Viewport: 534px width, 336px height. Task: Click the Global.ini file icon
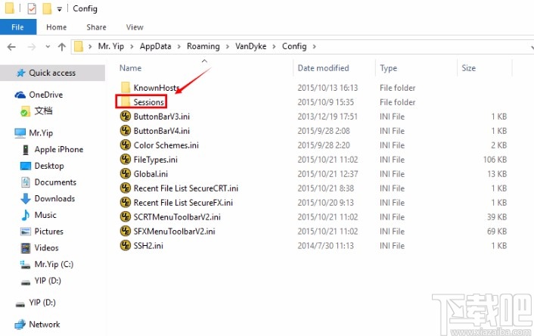[x=126, y=174]
